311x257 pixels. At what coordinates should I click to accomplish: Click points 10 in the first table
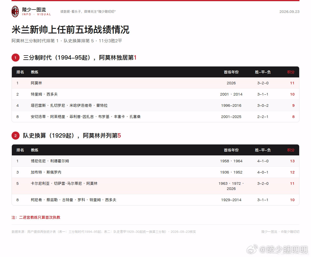pyautogui.click(x=292, y=94)
